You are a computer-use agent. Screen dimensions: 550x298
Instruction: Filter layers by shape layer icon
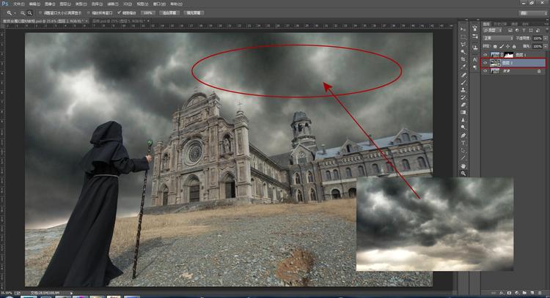tap(531, 31)
